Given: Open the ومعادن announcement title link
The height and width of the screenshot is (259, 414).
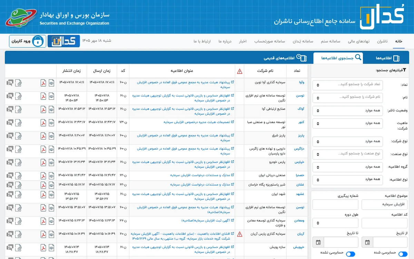Looking at the screenshot, I should (x=208, y=221).
